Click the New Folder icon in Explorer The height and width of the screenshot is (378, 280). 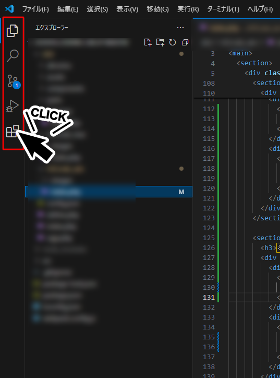click(x=160, y=42)
